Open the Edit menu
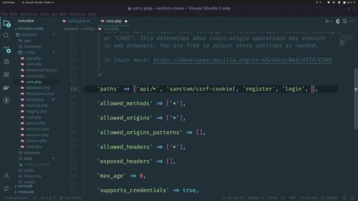This screenshot has width=358, height=201. [x=13, y=14]
